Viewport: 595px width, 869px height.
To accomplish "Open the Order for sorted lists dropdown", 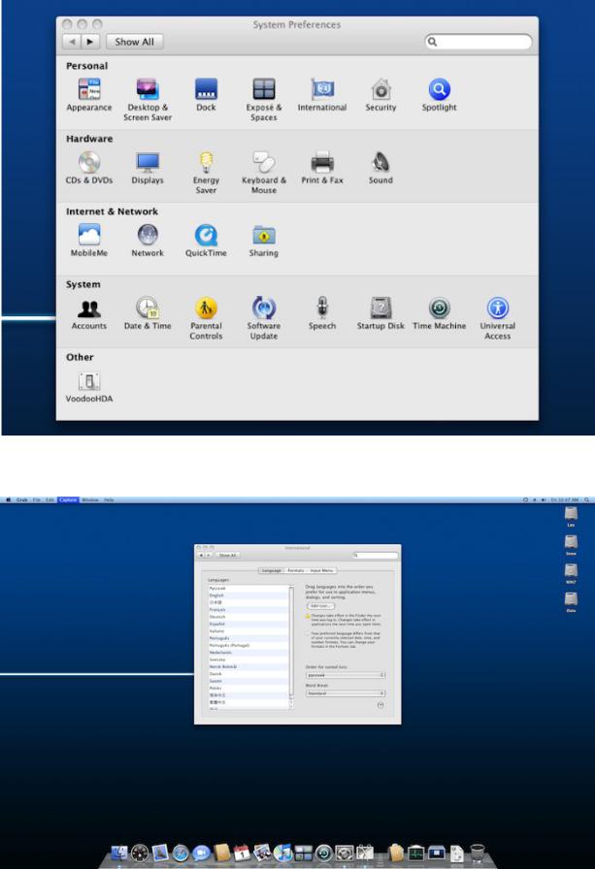I will (x=346, y=675).
